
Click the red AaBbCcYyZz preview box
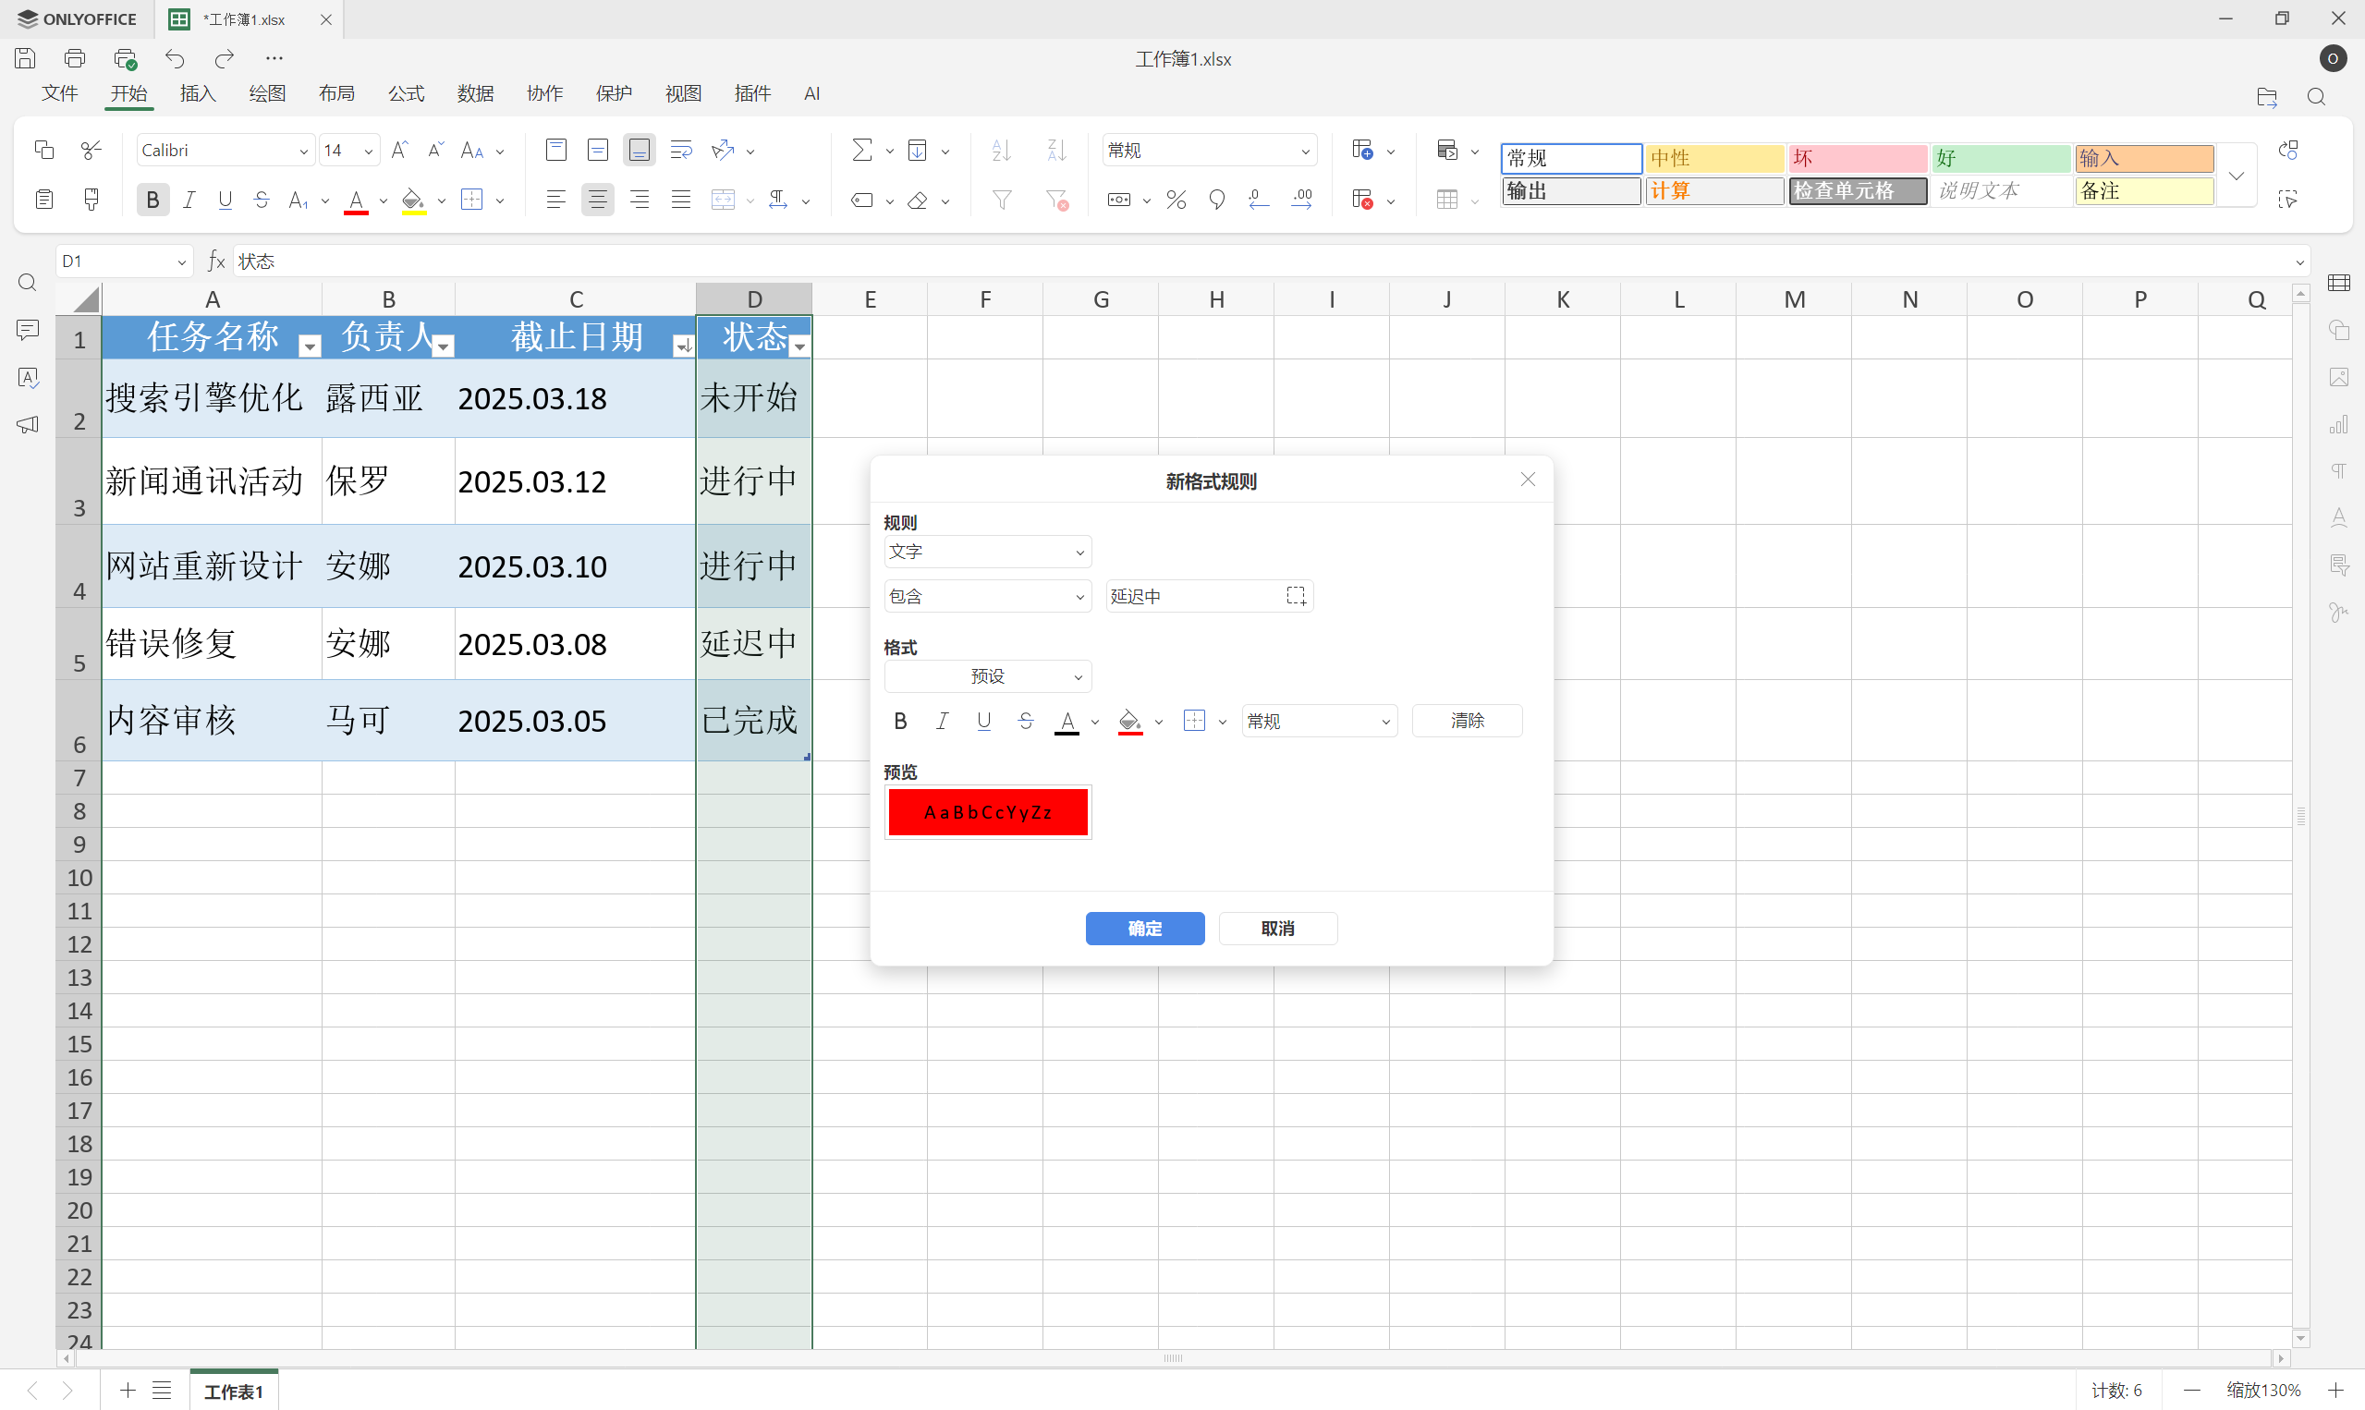[987, 811]
